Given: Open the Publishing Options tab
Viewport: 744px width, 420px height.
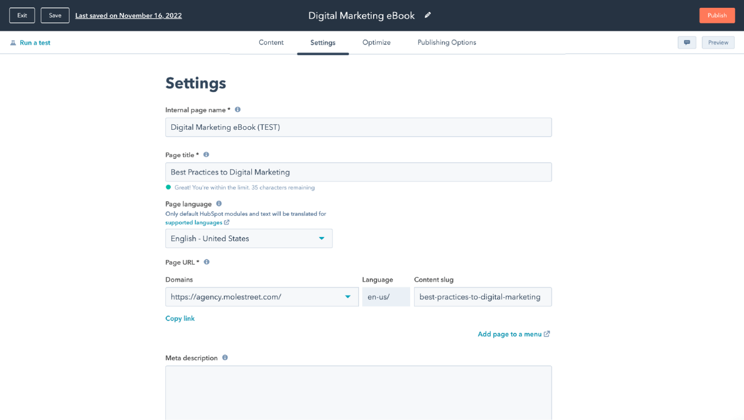Looking at the screenshot, I should tap(446, 42).
